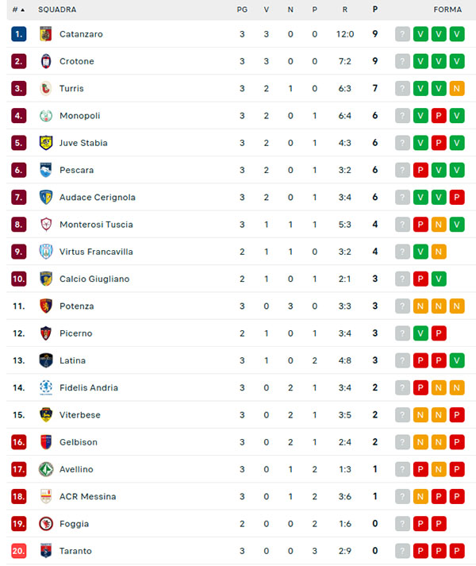The image size is (476, 566).
Task: Click Taranto's last red P form badge
Action: pos(457,551)
